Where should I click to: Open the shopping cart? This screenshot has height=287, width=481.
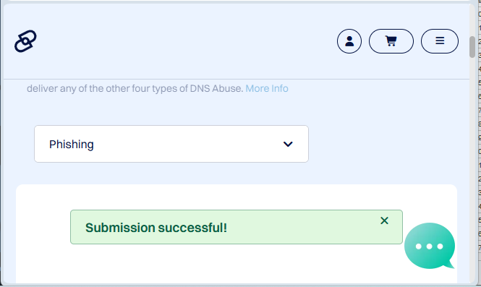(391, 41)
